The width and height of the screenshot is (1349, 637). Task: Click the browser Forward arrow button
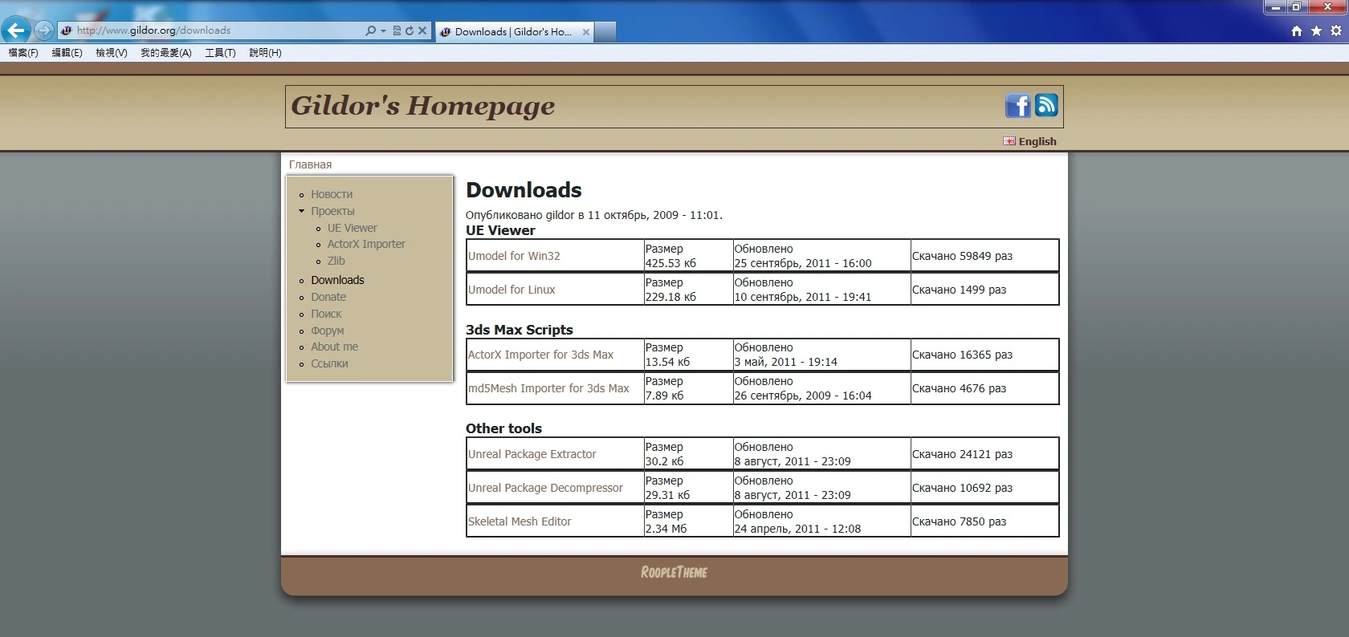(43, 30)
